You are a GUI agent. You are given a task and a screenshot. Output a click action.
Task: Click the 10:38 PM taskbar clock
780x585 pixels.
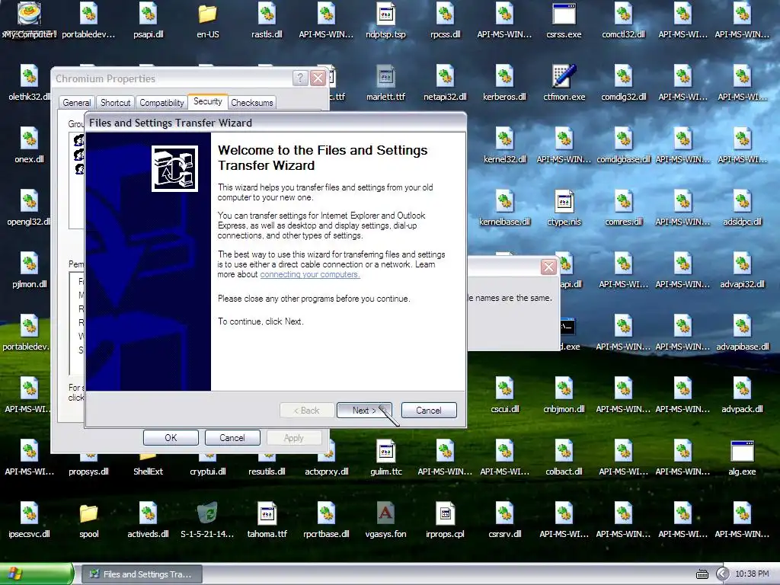pyautogui.click(x=752, y=574)
